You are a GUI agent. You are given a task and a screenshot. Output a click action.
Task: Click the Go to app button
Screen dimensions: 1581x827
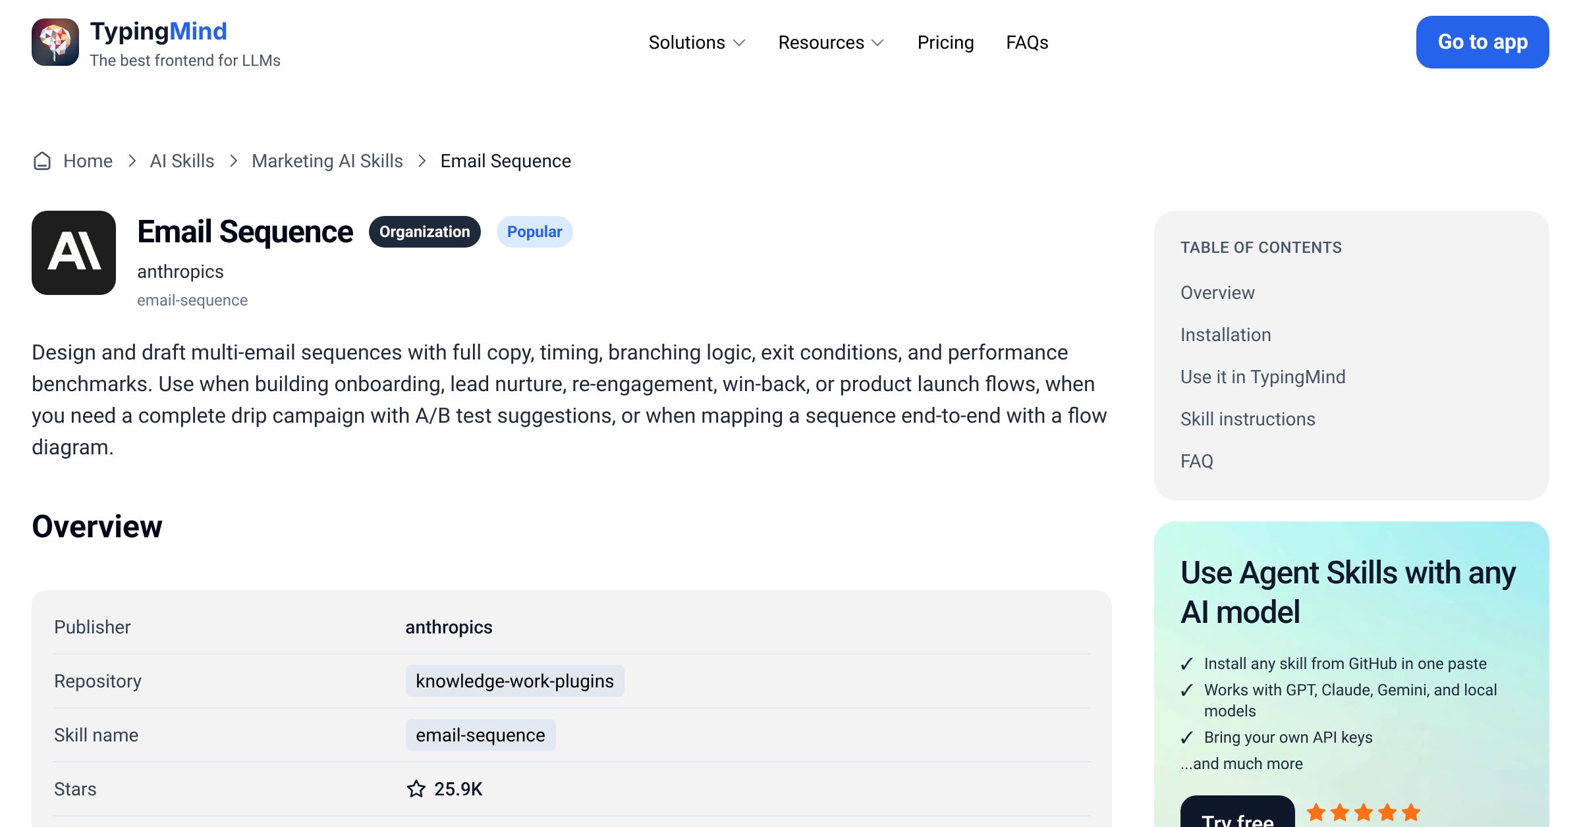coord(1483,42)
